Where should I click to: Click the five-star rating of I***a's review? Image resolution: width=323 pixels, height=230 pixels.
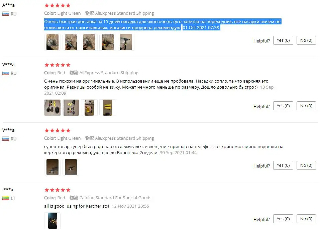pos(58,190)
